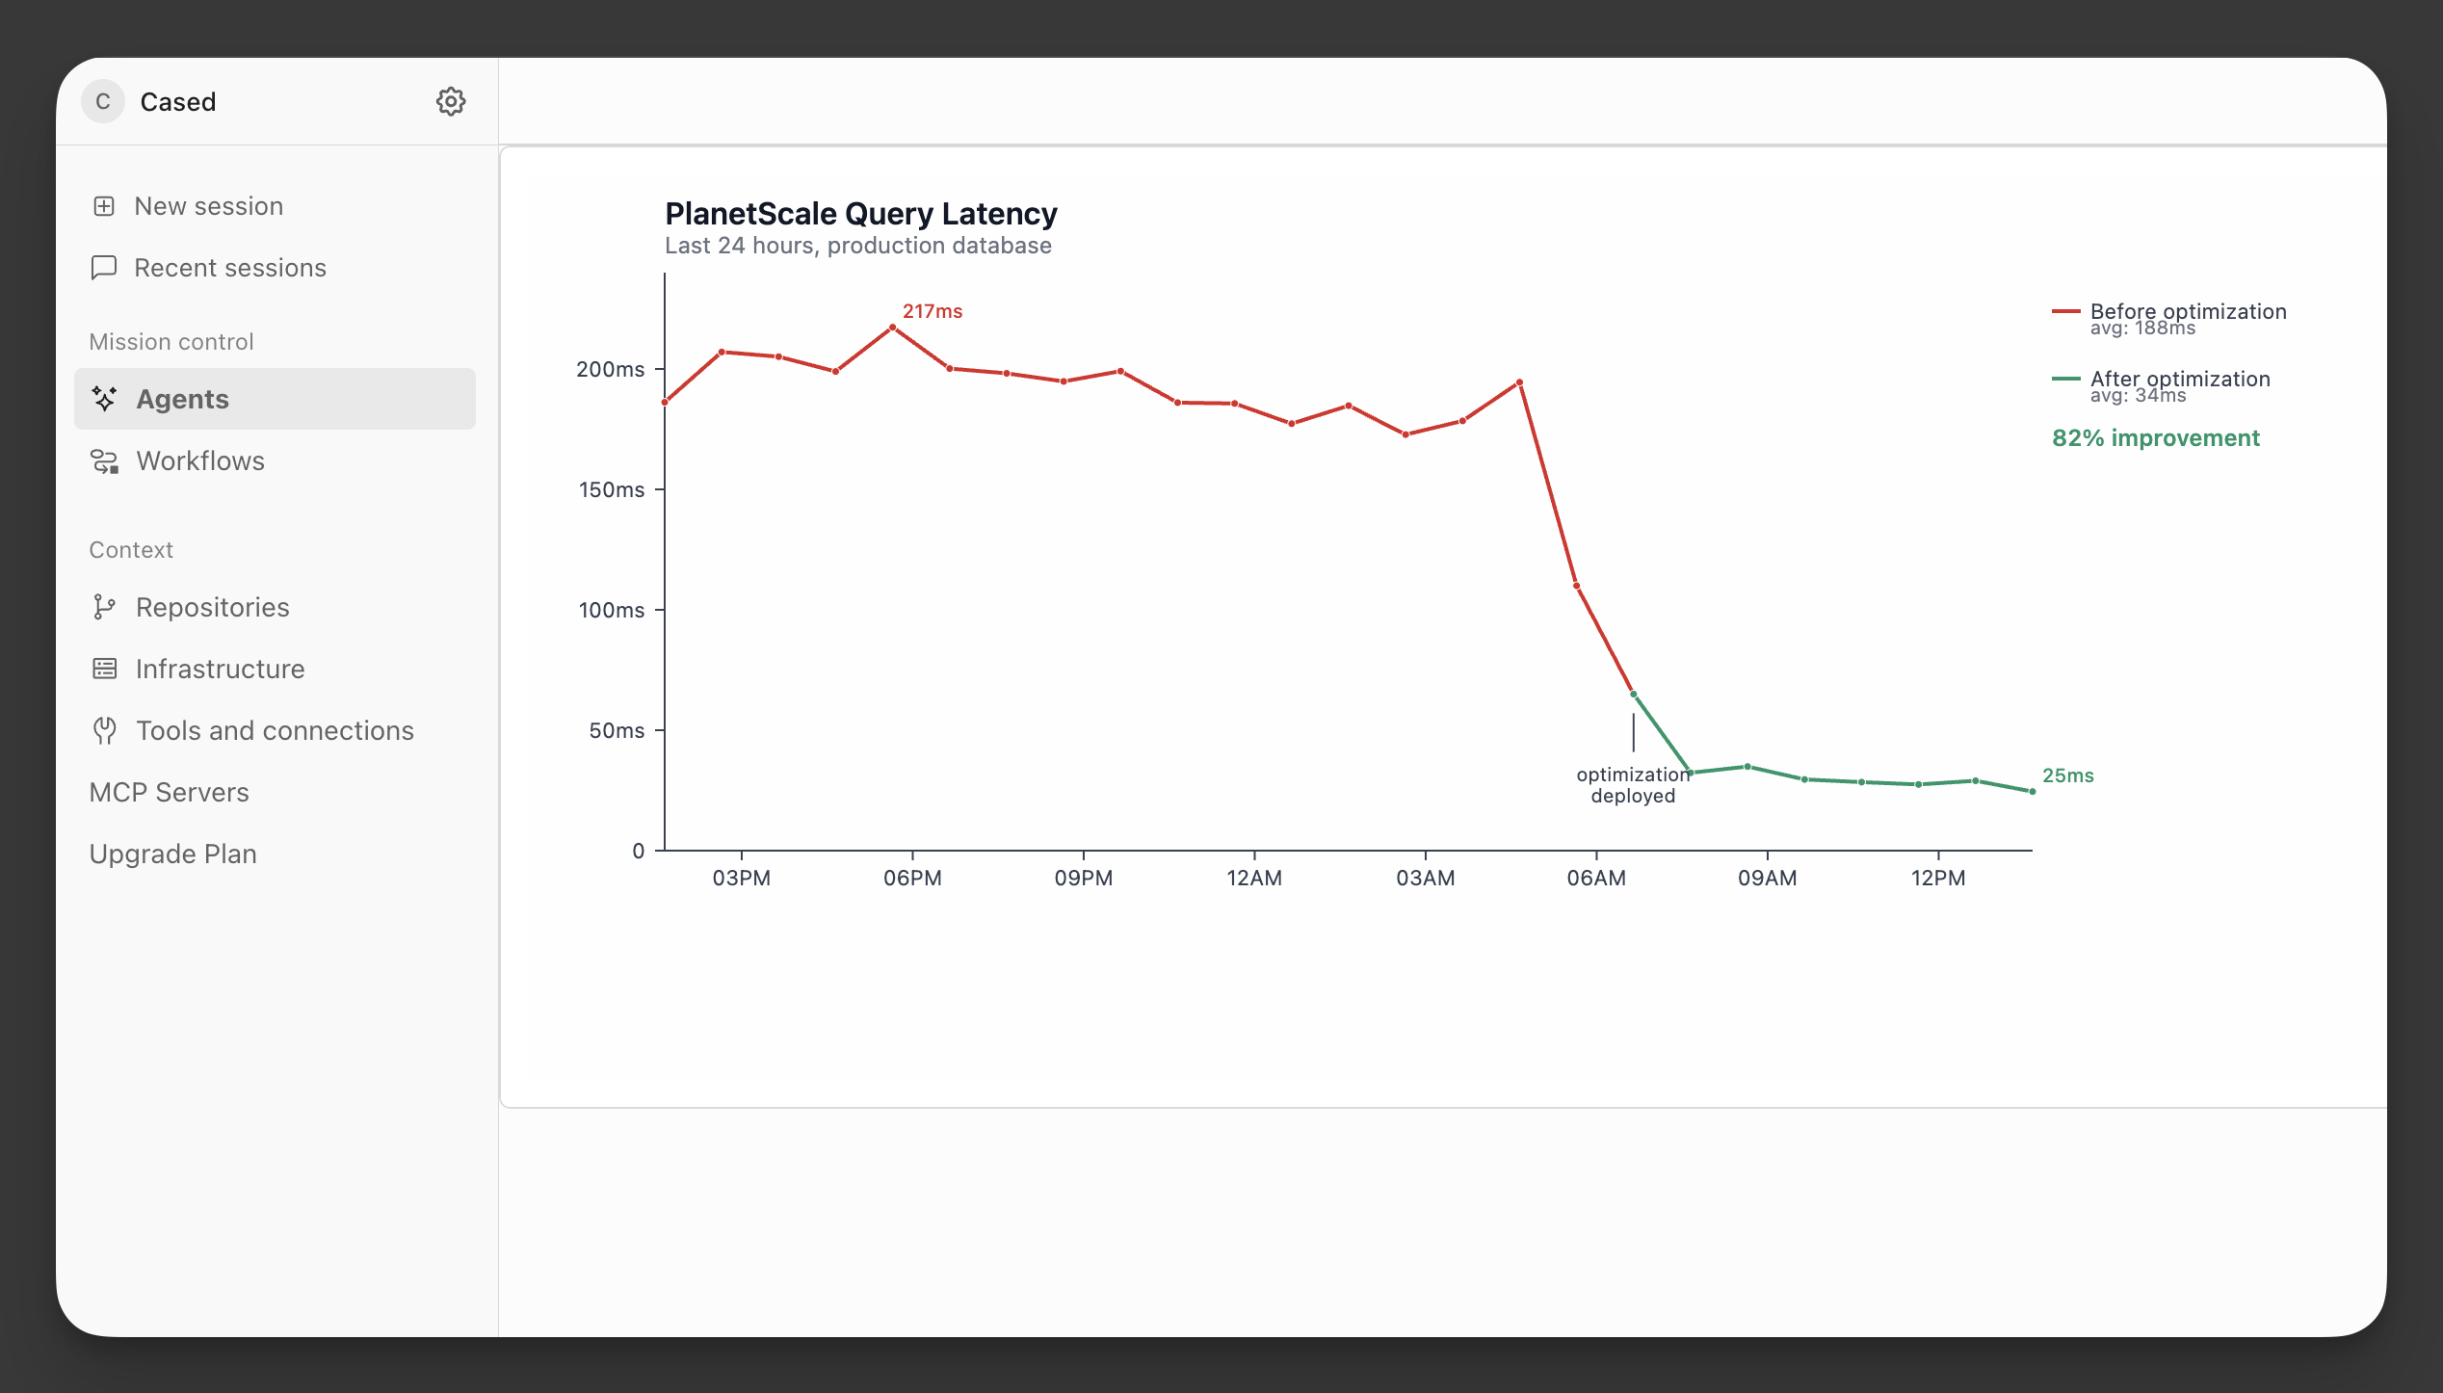Click the Agents sparkle icon
Image resolution: width=2443 pixels, height=1393 pixels.
pyautogui.click(x=104, y=399)
